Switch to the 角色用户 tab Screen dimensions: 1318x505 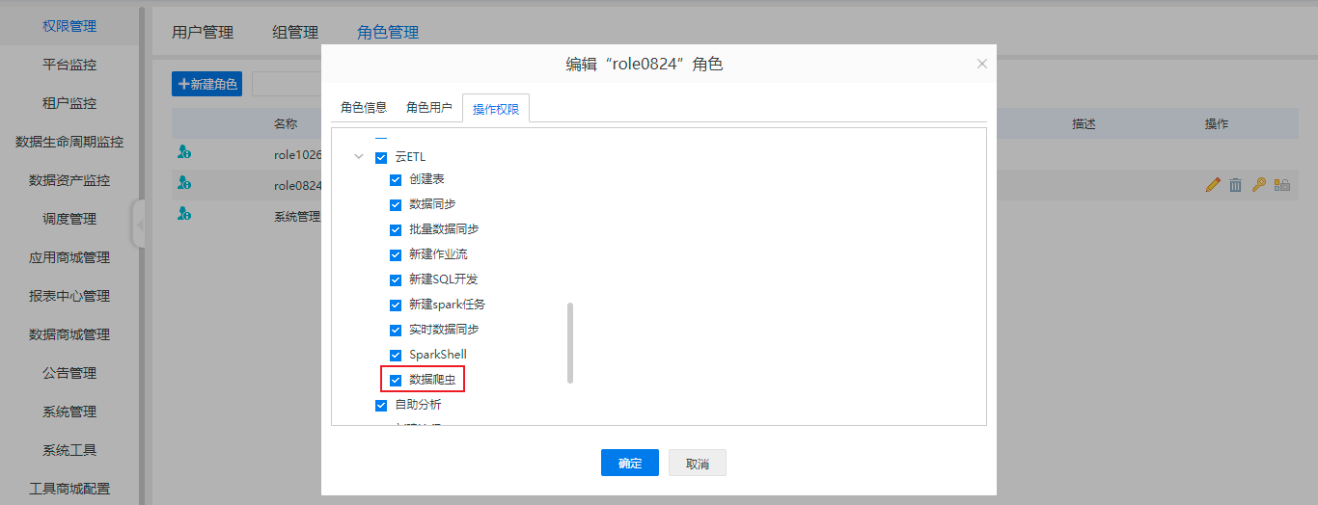(x=429, y=108)
